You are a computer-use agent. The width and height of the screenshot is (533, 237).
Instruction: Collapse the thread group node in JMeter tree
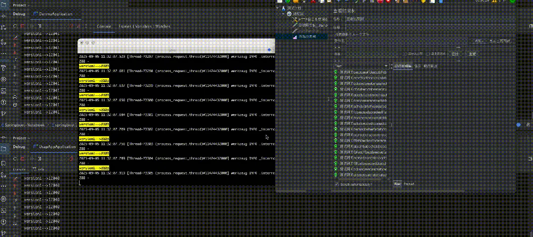[x=283, y=14]
